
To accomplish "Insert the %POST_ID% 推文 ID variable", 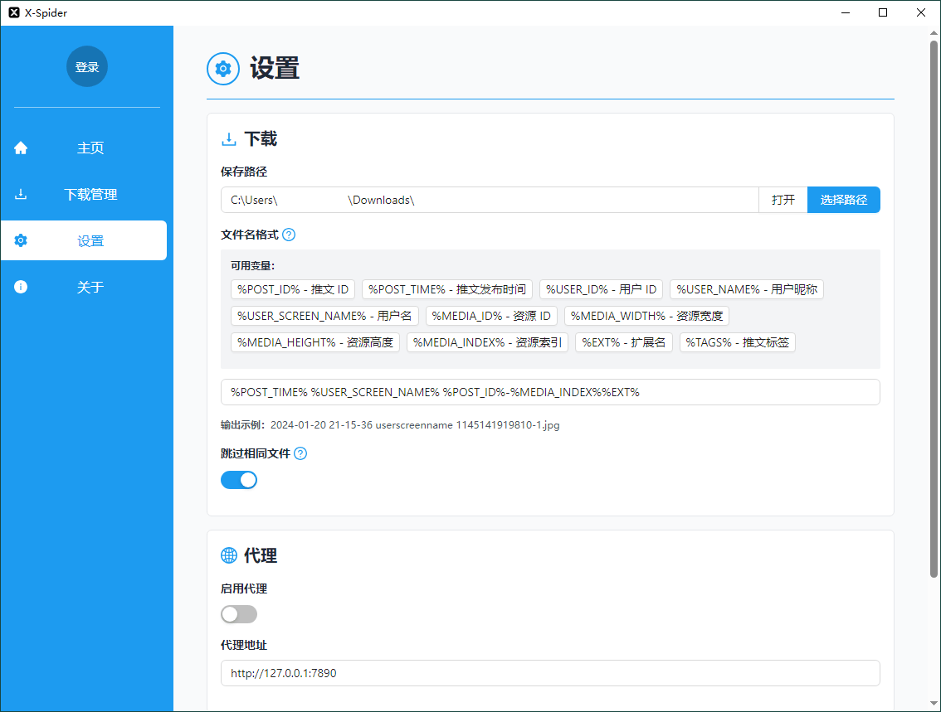I will click(x=292, y=289).
